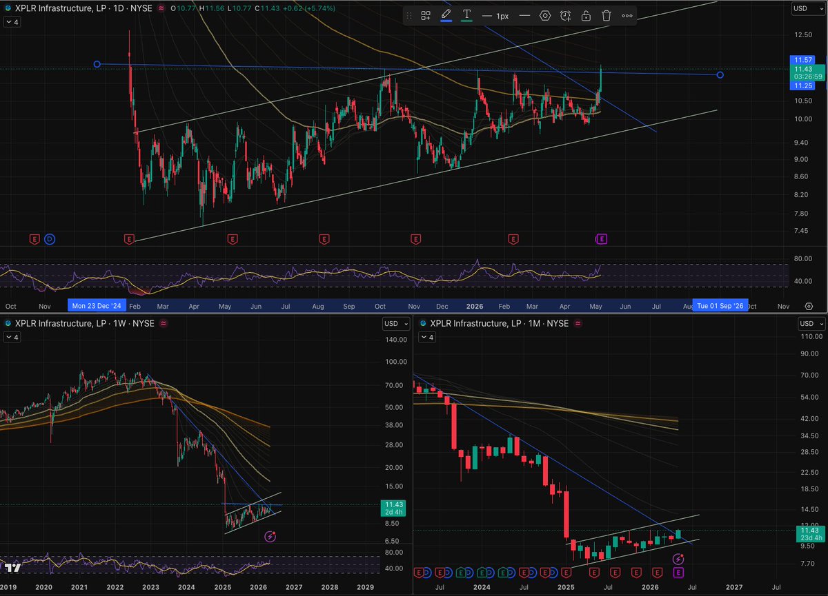Click the 80.00 RSI axis label on daily chart
Image resolution: width=828 pixels, height=596 pixels.
click(805, 259)
